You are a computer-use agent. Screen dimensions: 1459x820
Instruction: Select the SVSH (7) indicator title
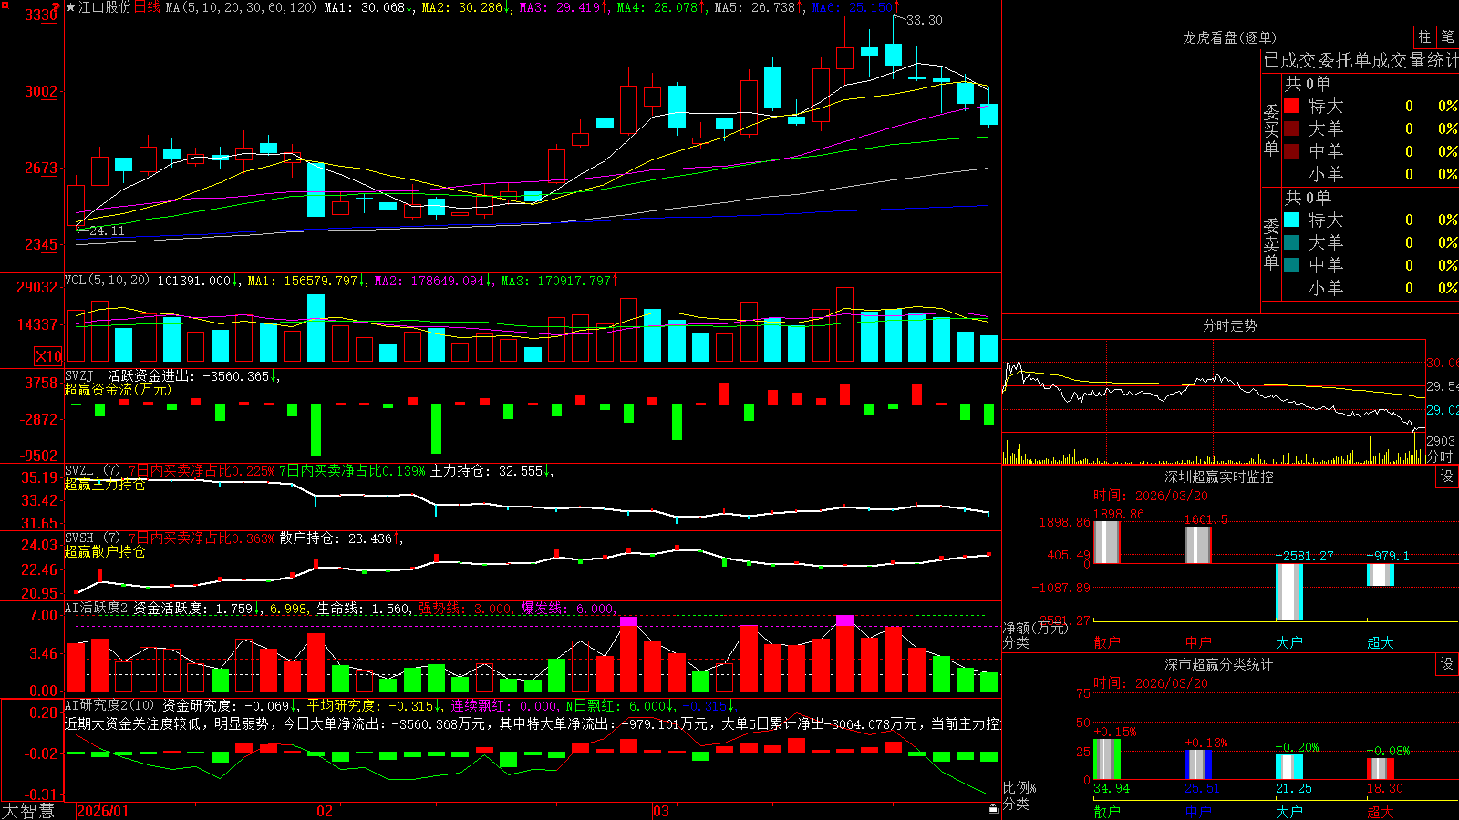[92, 538]
